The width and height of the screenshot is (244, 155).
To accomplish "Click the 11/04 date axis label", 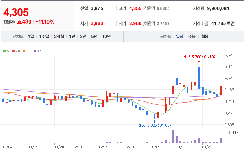I will pyautogui.click(x=7, y=147).
